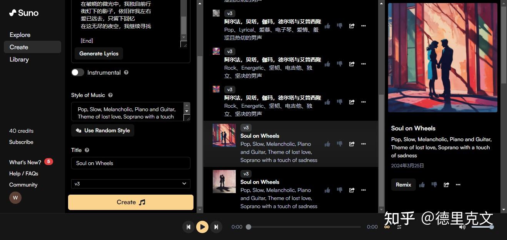Open the v3 model version dropdown
Viewport: 507px width, 240px height.
pyautogui.click(x=130, y=184)
